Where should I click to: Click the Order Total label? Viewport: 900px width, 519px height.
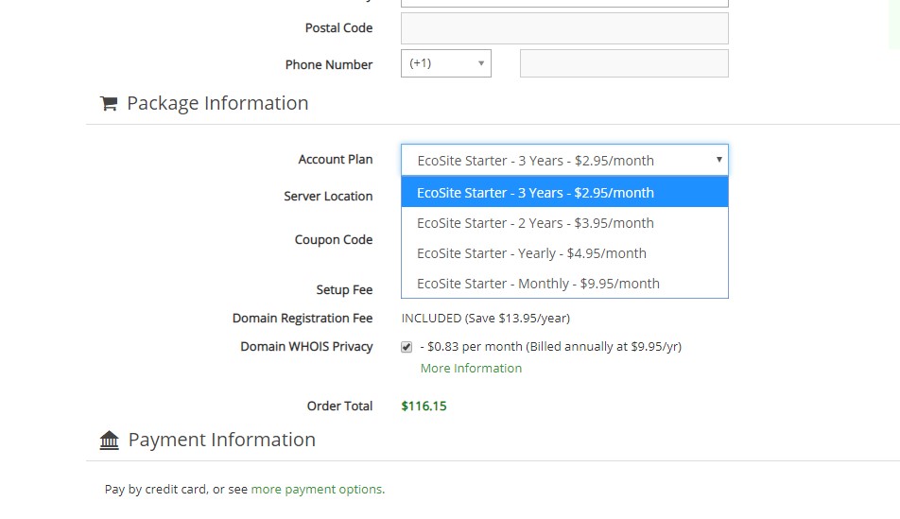point(339,406)
